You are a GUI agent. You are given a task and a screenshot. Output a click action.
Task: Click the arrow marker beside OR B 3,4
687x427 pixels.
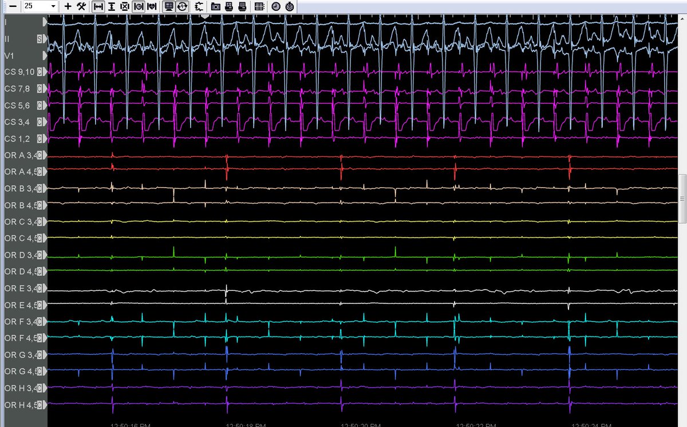45,188
